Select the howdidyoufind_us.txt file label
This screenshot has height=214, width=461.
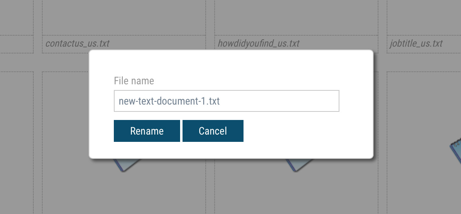259,43
